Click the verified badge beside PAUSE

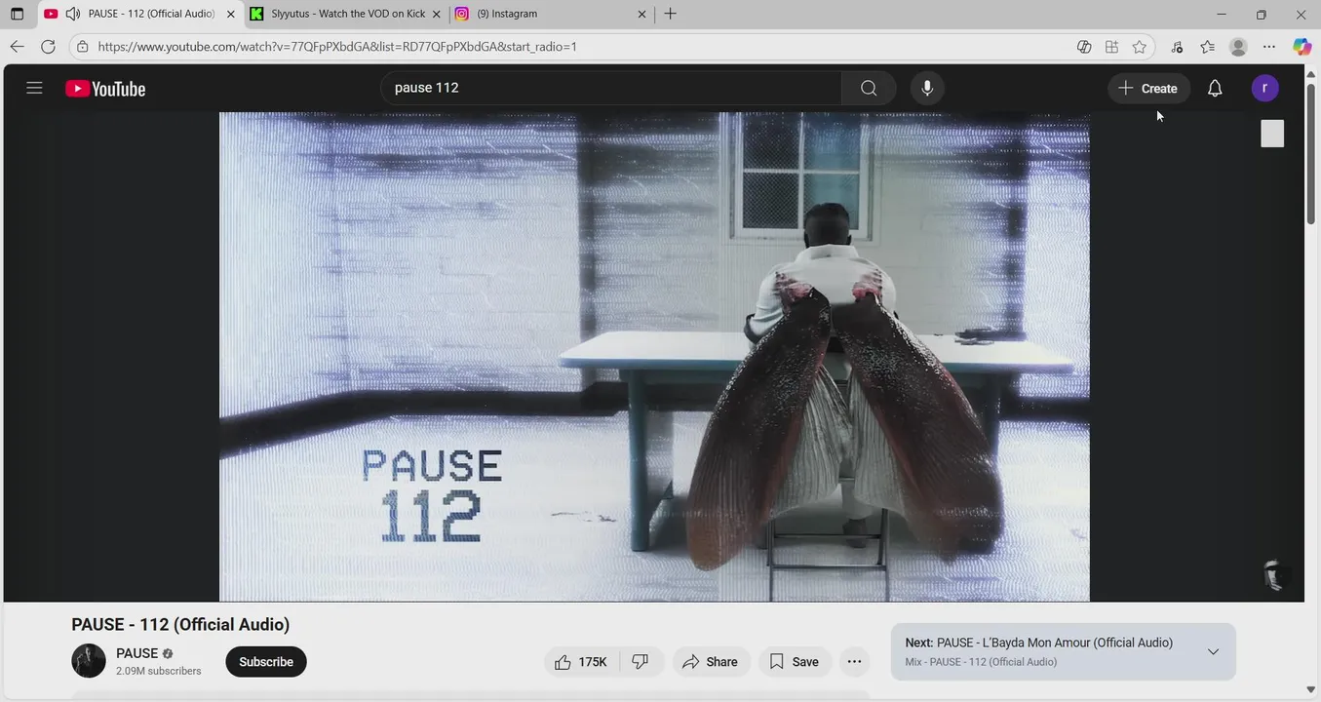point(168,653)
